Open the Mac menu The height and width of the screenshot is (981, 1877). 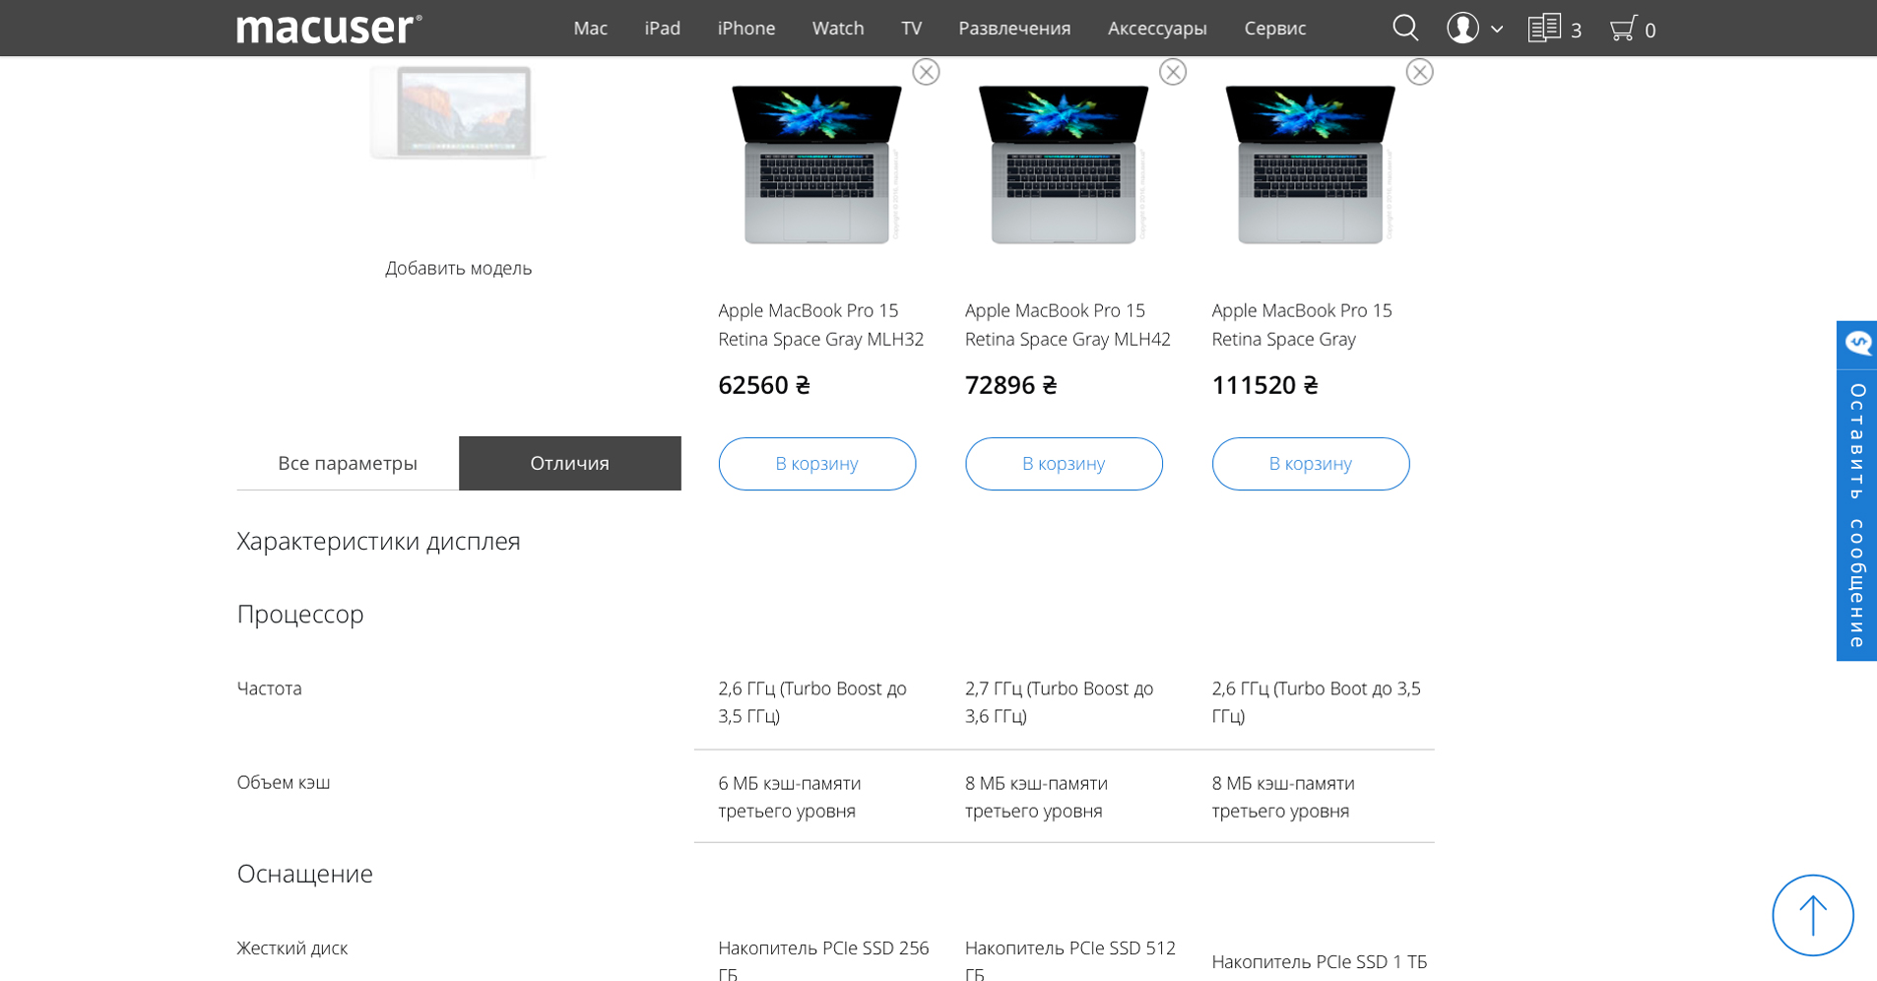(x=590, y=29)
